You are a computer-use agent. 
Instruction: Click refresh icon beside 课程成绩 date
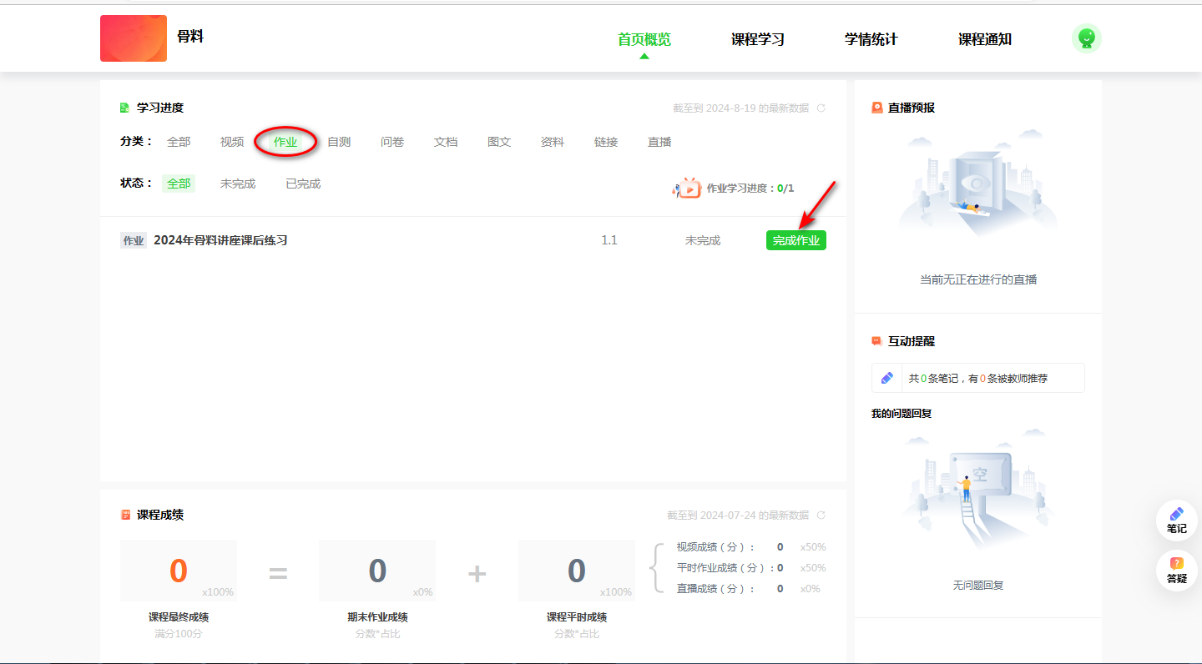pos(821,516)
